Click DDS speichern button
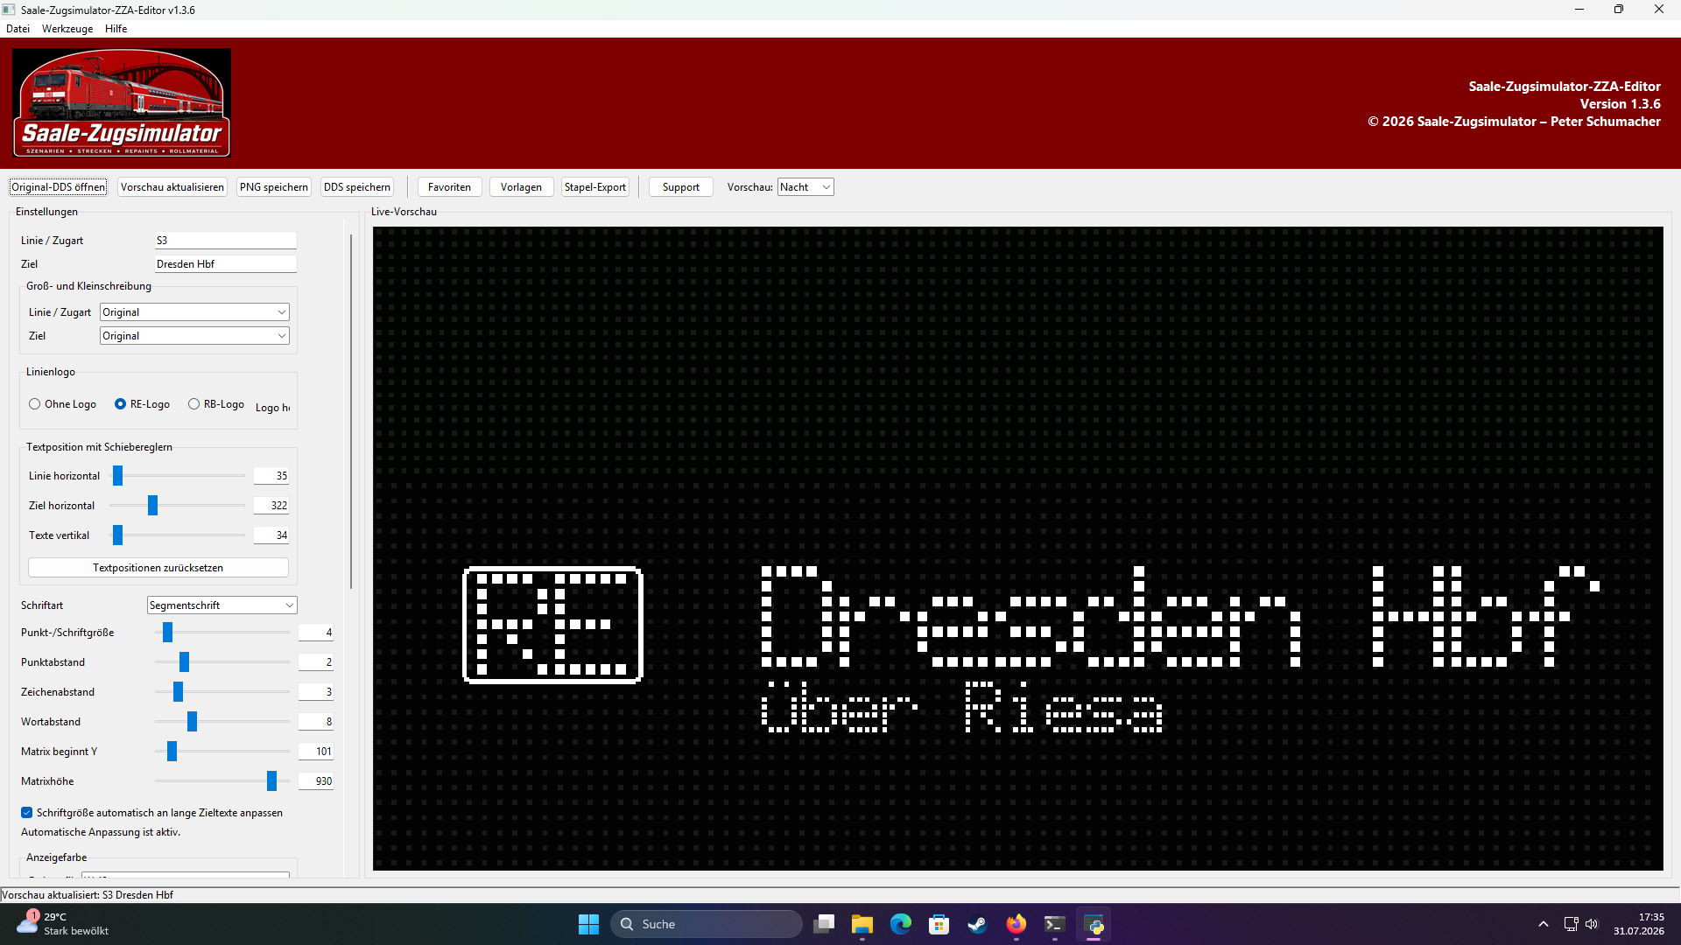 [x=357, y=187]
